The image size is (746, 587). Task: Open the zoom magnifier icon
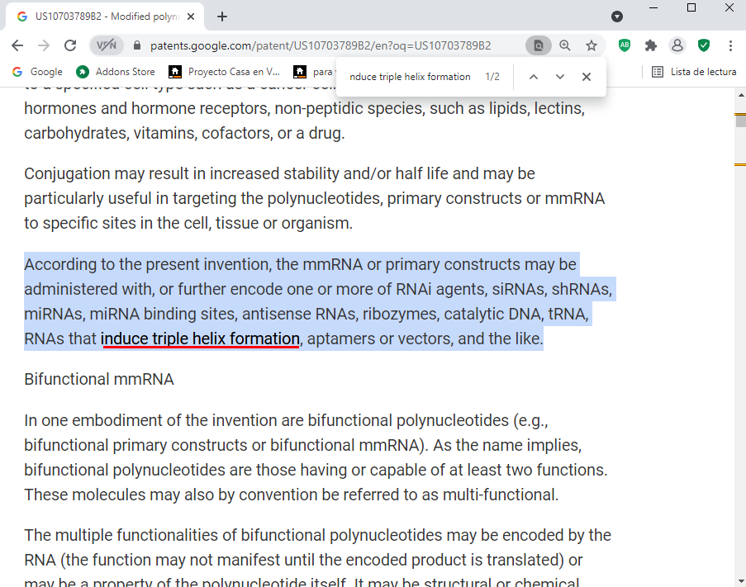[565, 45]
